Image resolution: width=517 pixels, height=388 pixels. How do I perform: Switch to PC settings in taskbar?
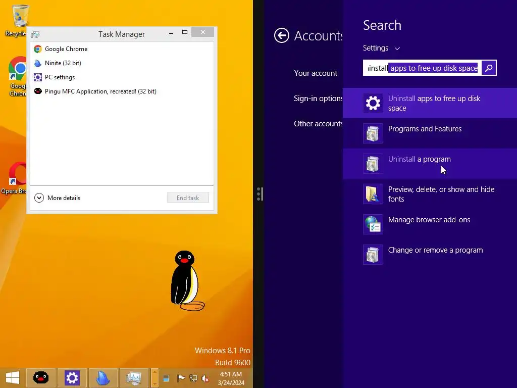pyautogui.click(x=72, y=378)
